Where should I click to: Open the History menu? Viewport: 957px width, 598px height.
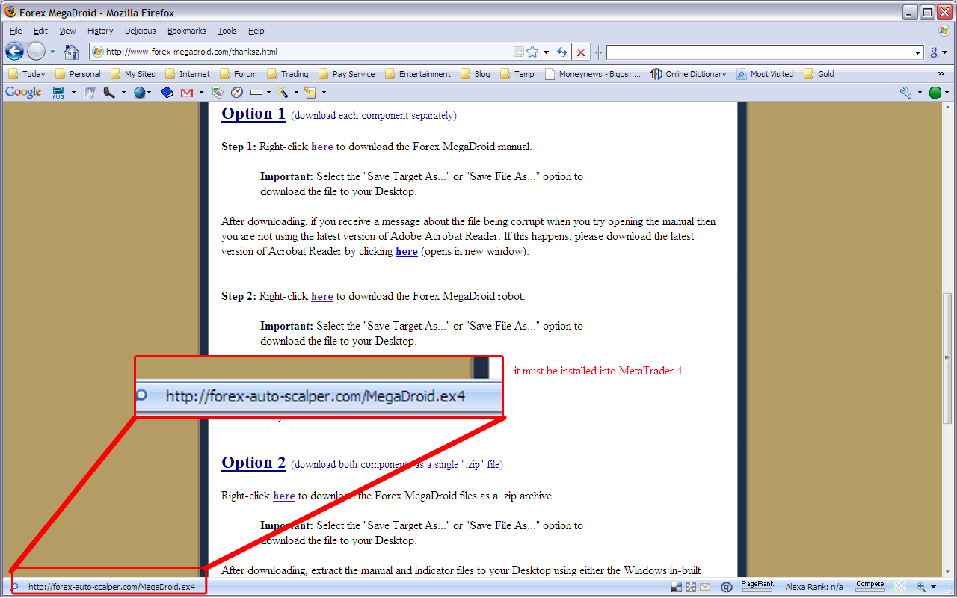(x=100, y=31)
